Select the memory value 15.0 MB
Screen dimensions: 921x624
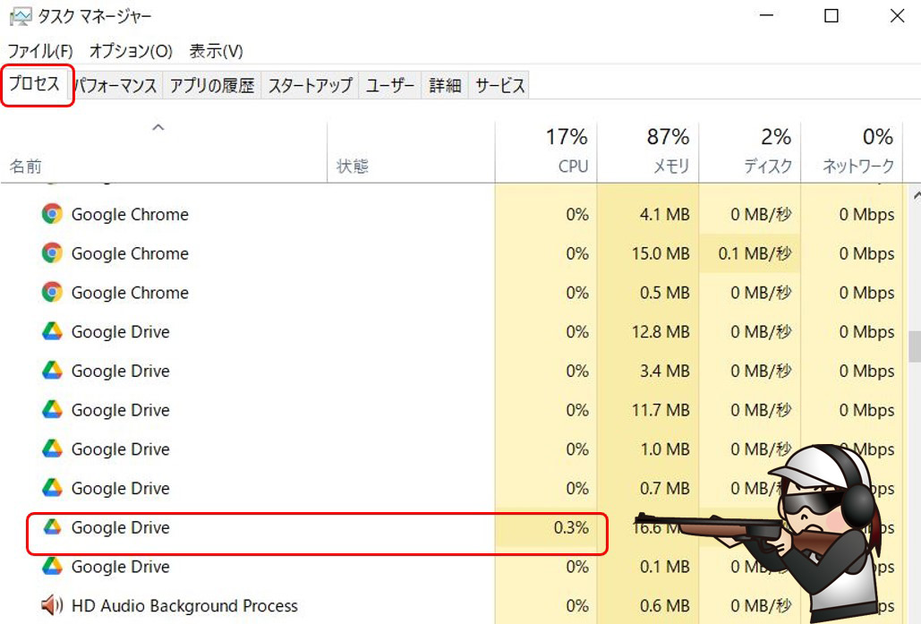661,253
